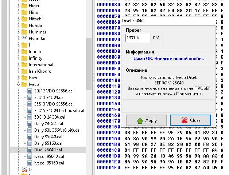Select the Hitachi folder label
Viewport: 229px width, 175px height.
click(36, 19)
